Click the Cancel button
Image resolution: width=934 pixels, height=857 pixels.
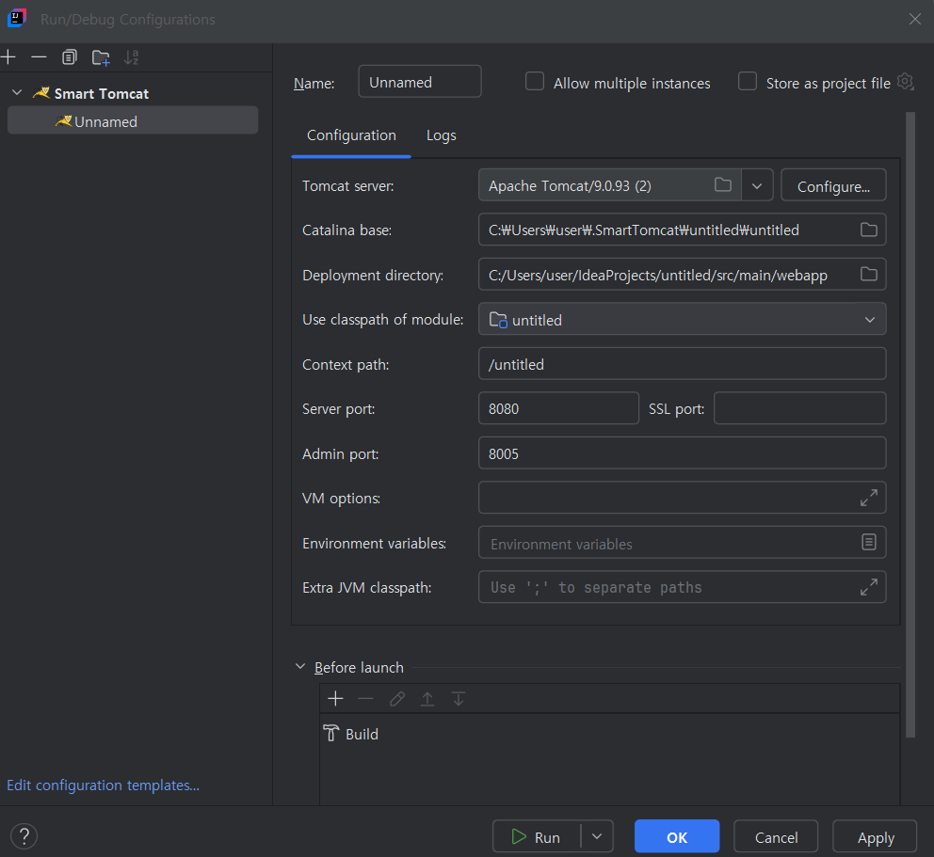(776, 836)
